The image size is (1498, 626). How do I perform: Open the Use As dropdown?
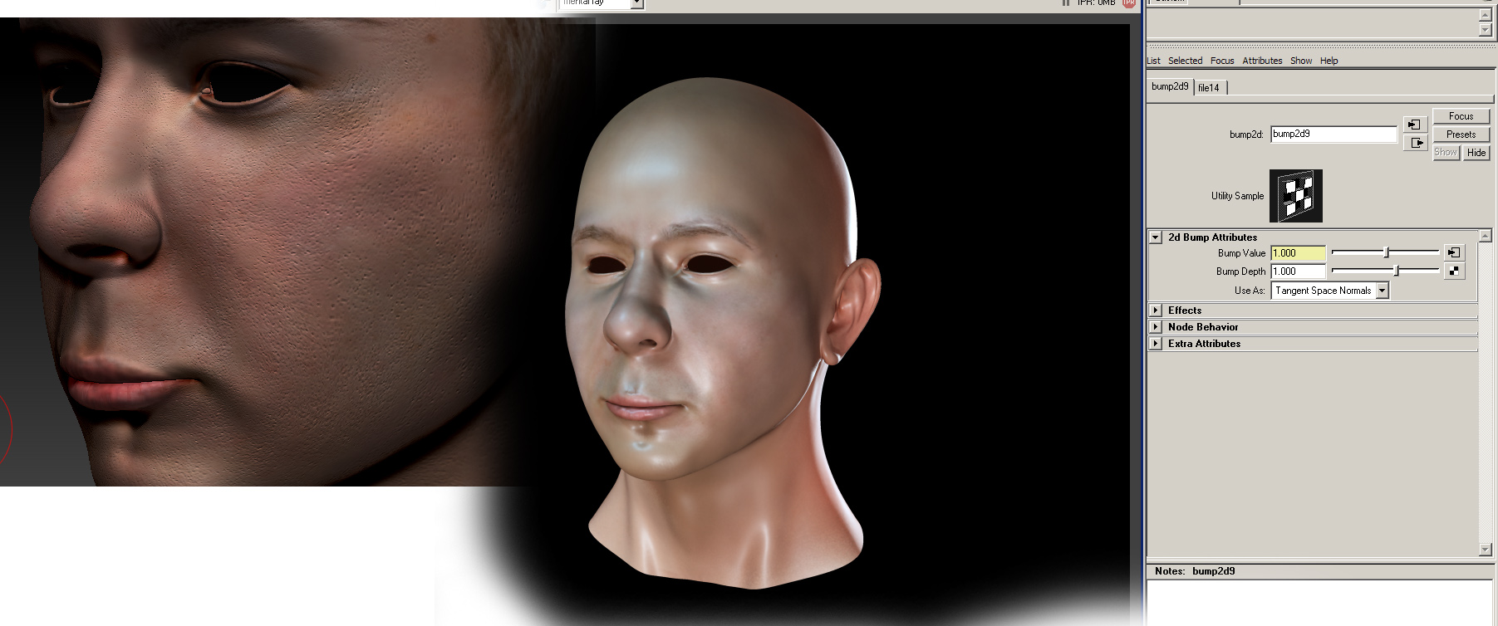point(1329,291)
